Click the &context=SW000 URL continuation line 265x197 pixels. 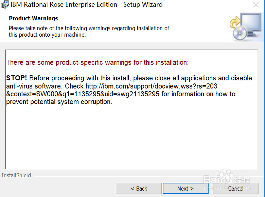83,94
